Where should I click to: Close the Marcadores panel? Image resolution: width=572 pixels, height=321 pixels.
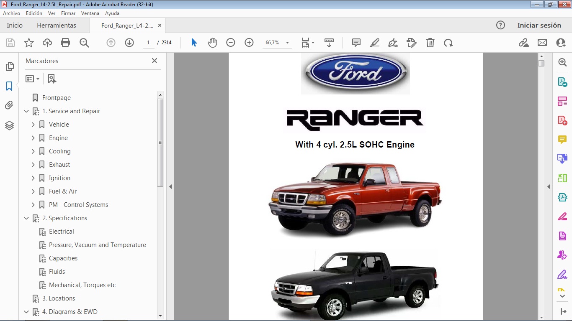click(x=154, y=61)
